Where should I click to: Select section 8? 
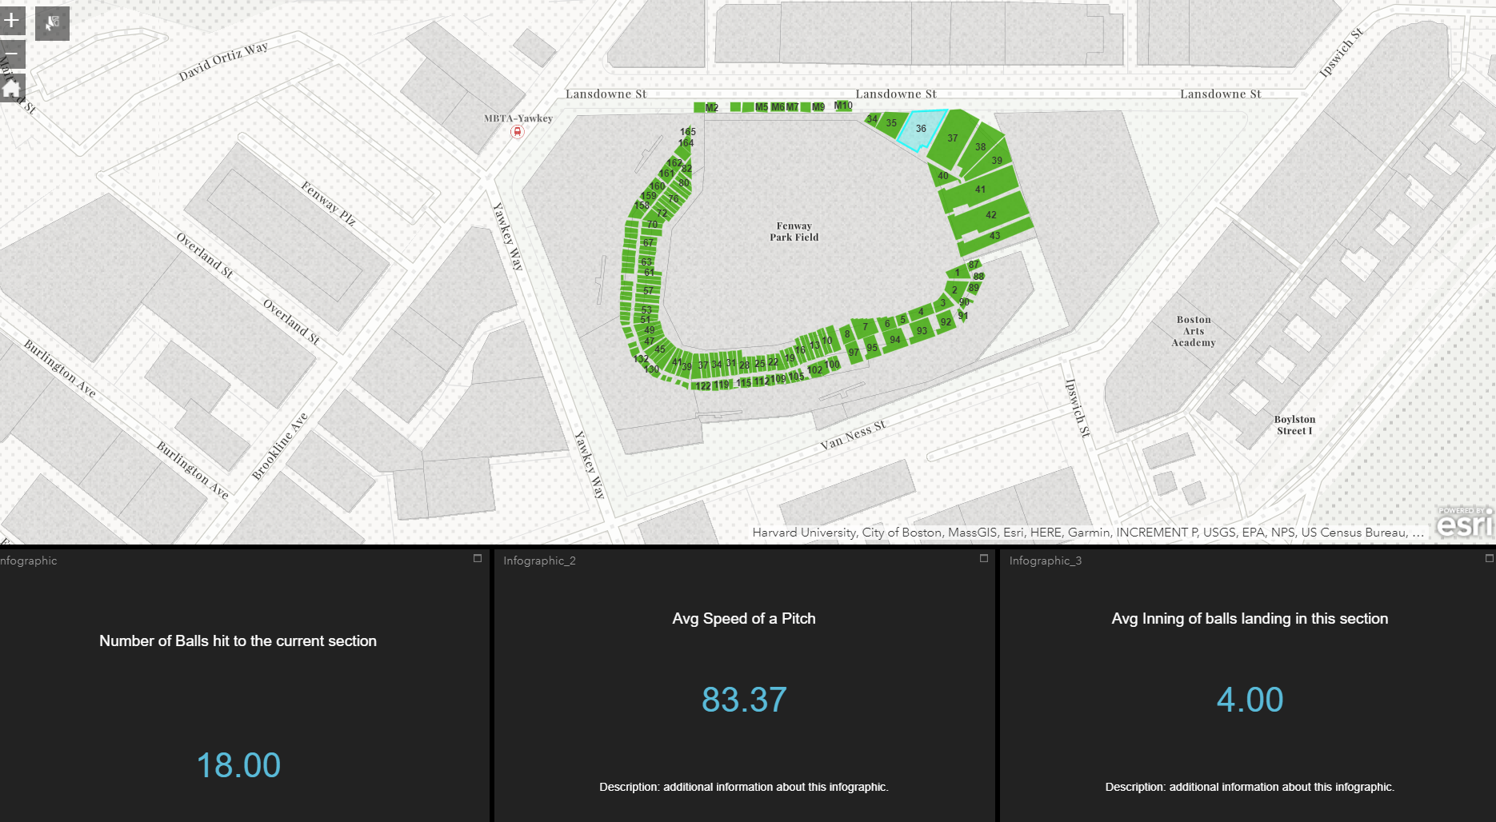[847, 334]
